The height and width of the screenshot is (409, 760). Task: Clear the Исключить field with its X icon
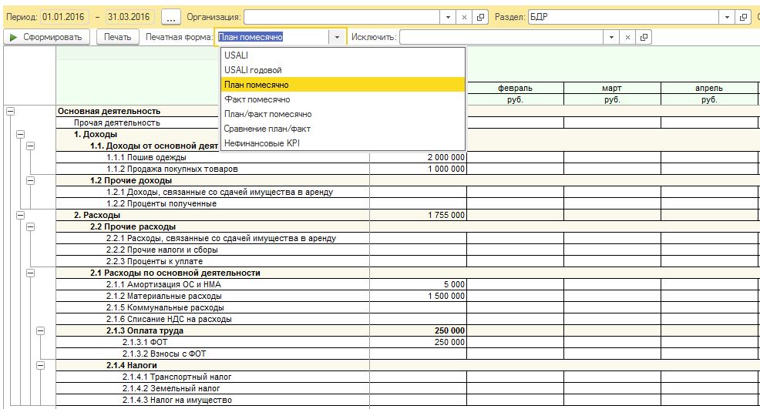627,37
